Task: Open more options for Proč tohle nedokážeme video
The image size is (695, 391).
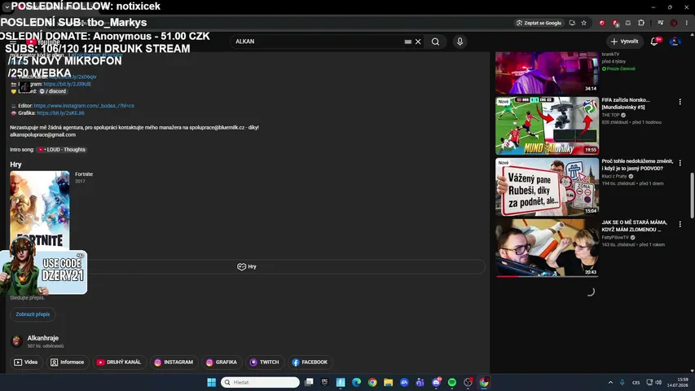Action: coord(680,163)
